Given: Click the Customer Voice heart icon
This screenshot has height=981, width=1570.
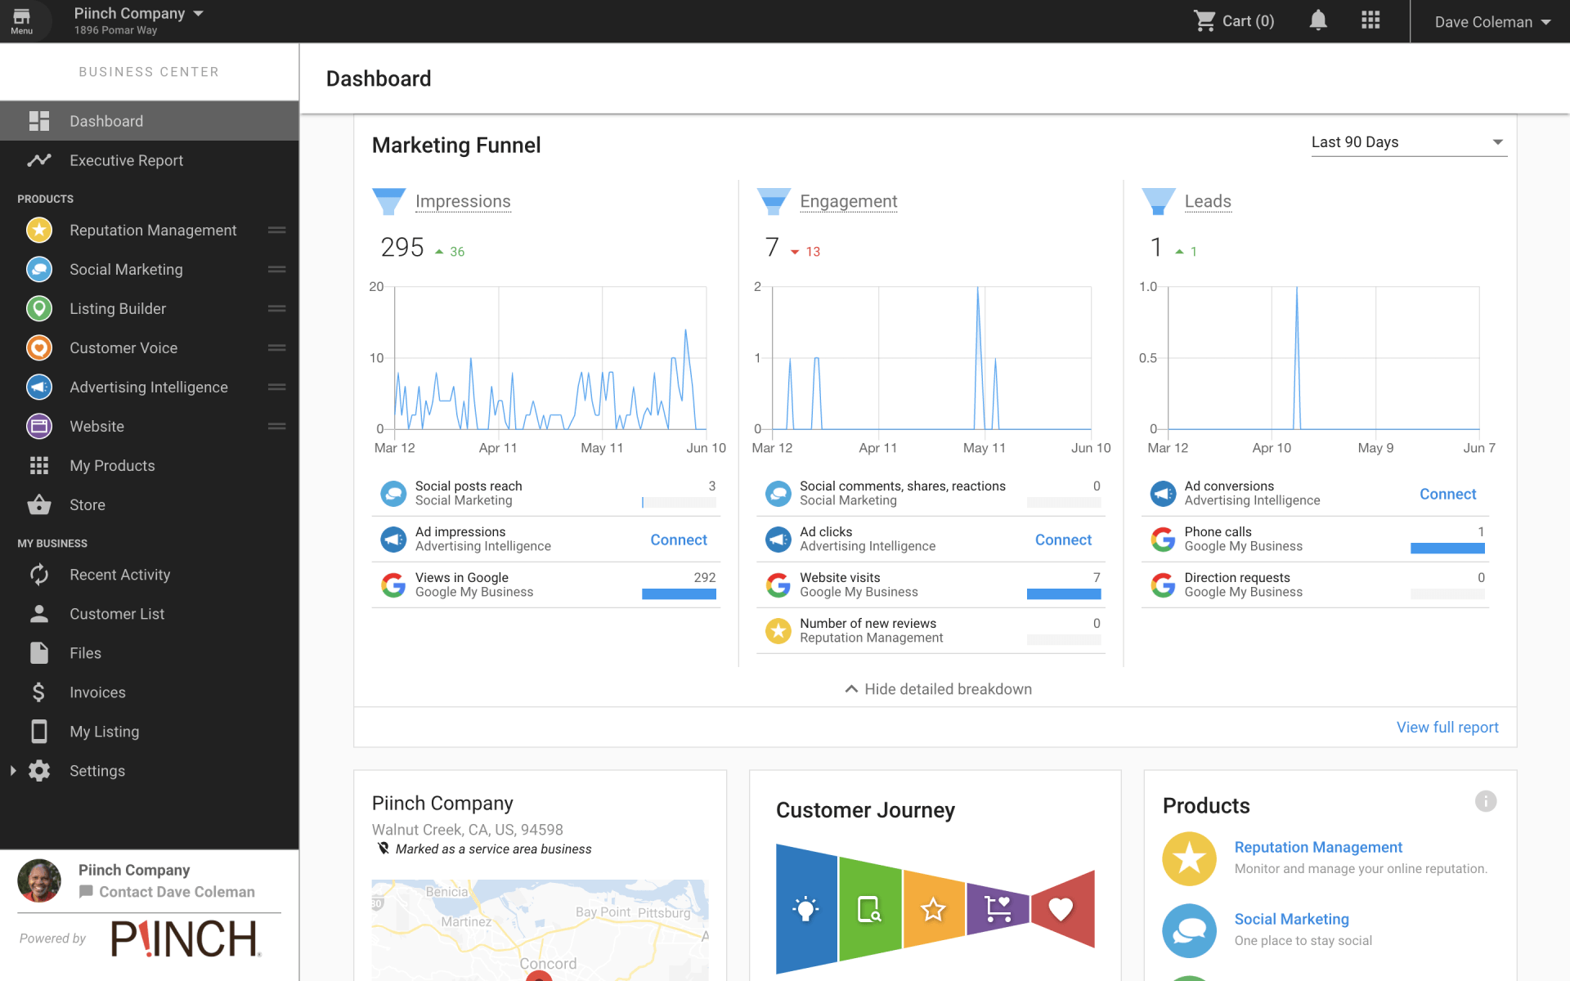Looking at the screenshot, I should [39, 348].
